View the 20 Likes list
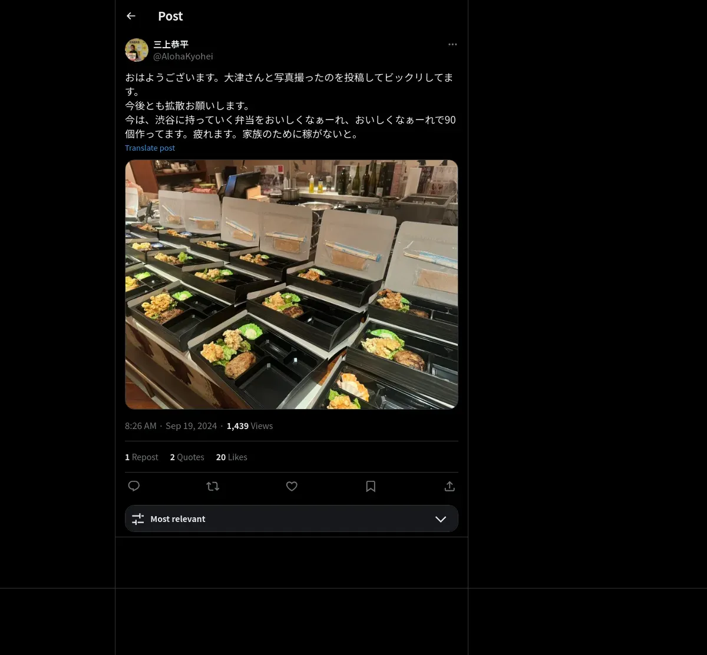The height and width of the screenshot is (655, 707). point(232,457)
